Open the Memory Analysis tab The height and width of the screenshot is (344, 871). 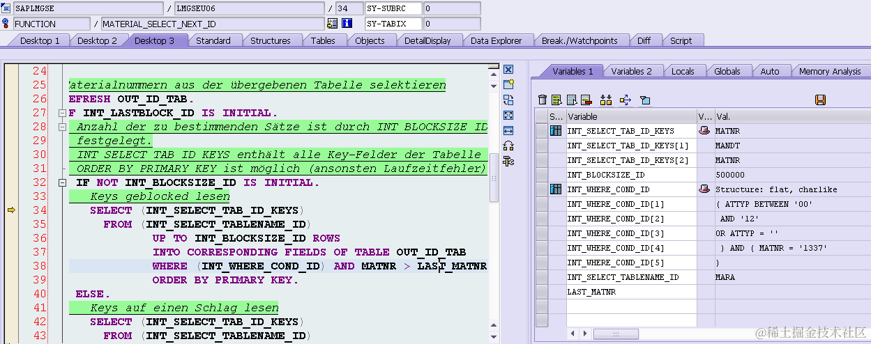click(x=829, y=71)
